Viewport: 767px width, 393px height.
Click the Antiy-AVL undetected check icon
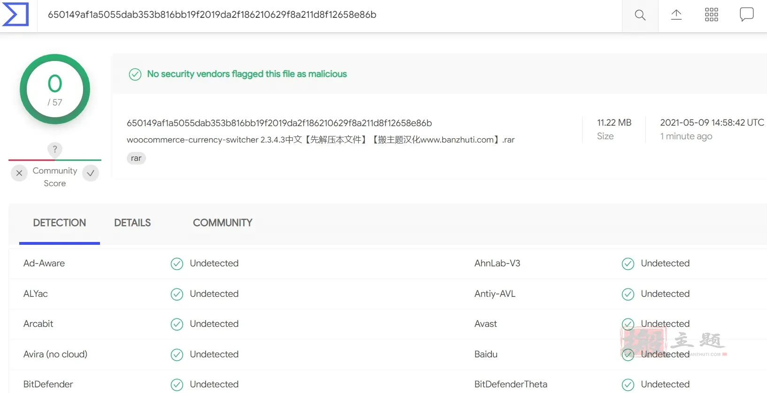[x=628, y=295]
